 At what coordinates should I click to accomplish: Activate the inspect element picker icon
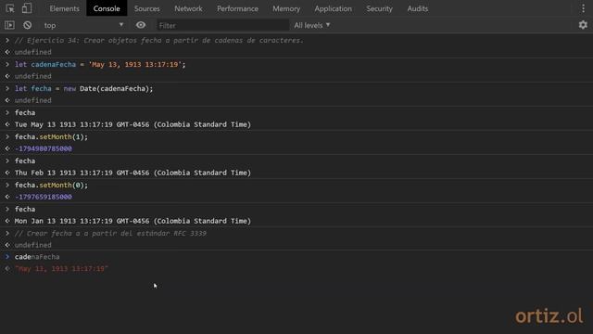(10, 8)
